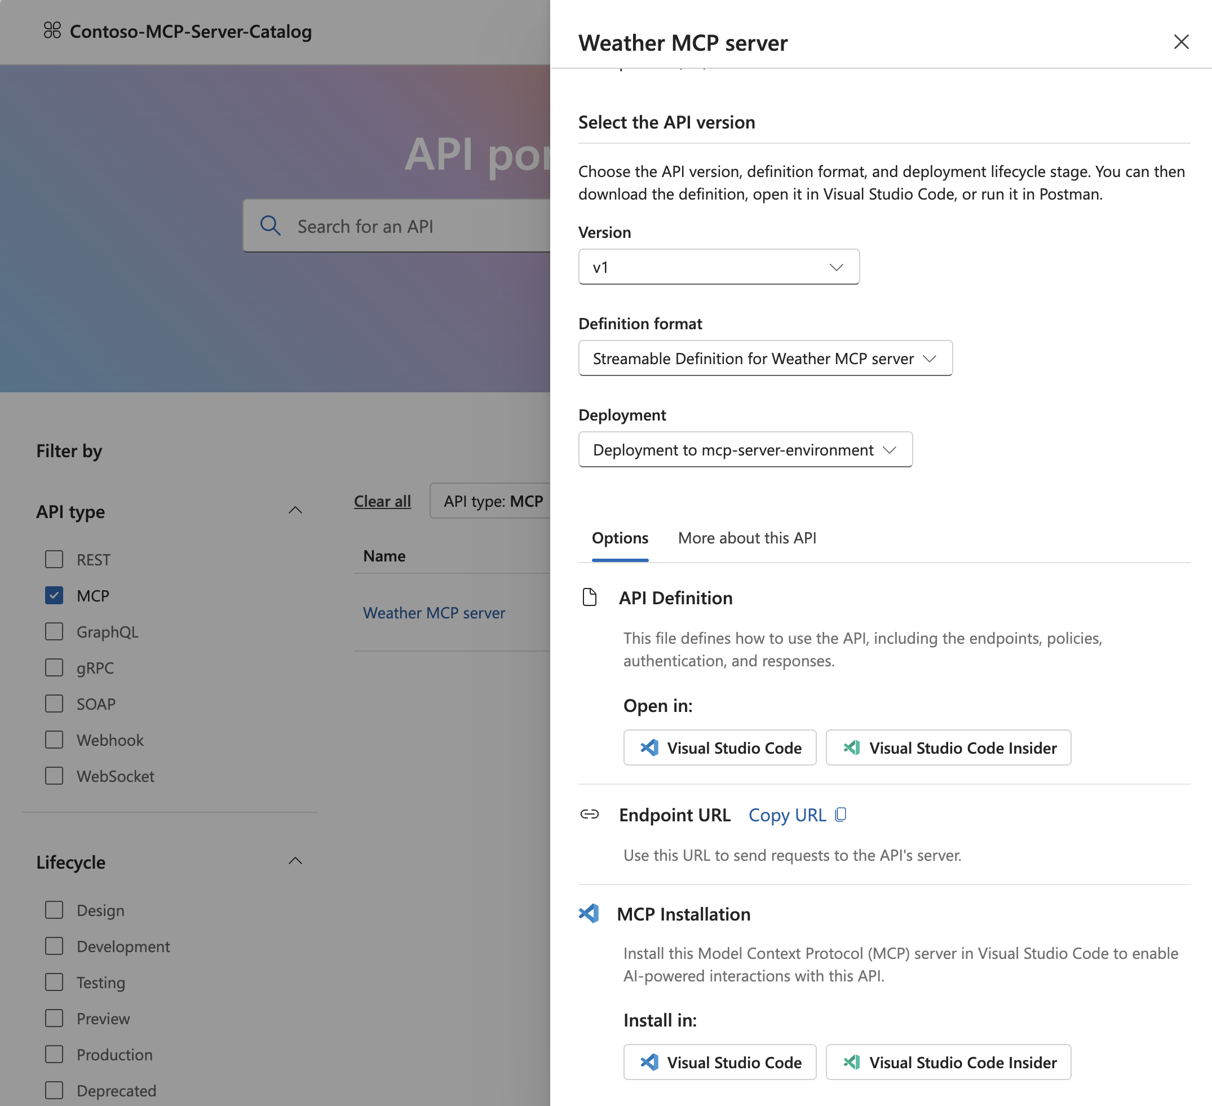Viewport: 1212px width, 1106px height.
Task: Click the MCP Installation VS Code icon
Action: click(x=590, y=914)
